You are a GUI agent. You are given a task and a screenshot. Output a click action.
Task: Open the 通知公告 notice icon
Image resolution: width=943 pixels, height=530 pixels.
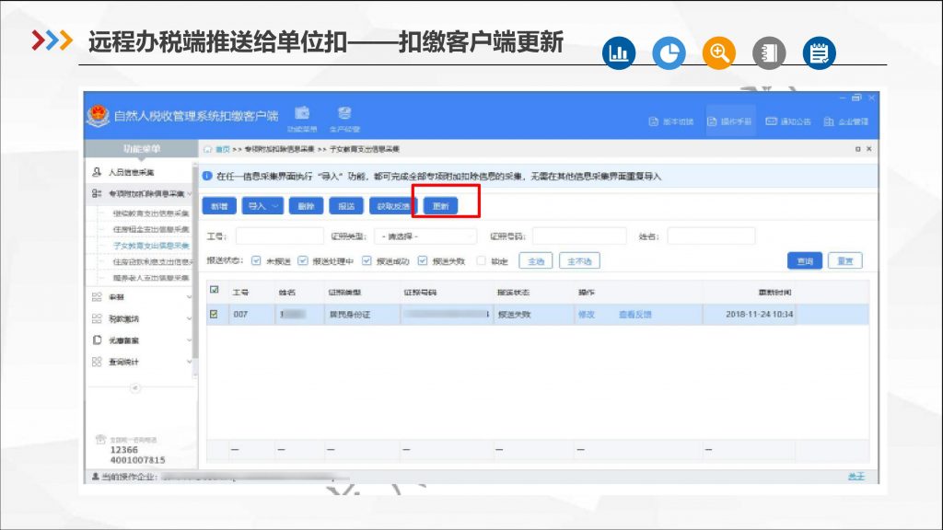pos(773,121)
